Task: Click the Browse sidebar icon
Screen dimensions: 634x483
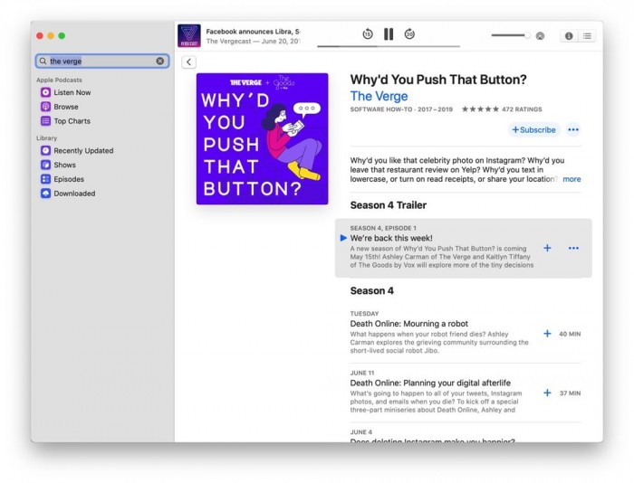Action: [45, 107]
